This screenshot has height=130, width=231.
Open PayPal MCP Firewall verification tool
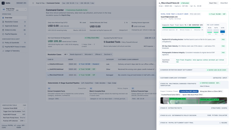click(x=14, y=115)
